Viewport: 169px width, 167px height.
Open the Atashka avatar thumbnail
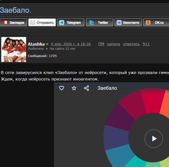[x=14, y=49]
